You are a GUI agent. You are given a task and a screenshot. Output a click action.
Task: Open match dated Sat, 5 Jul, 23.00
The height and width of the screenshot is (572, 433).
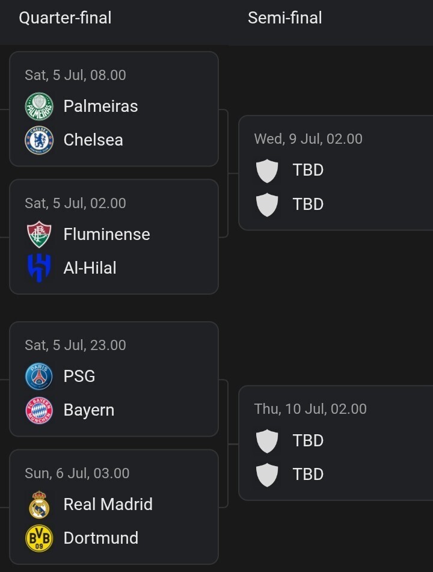click(x=114, y=379)
